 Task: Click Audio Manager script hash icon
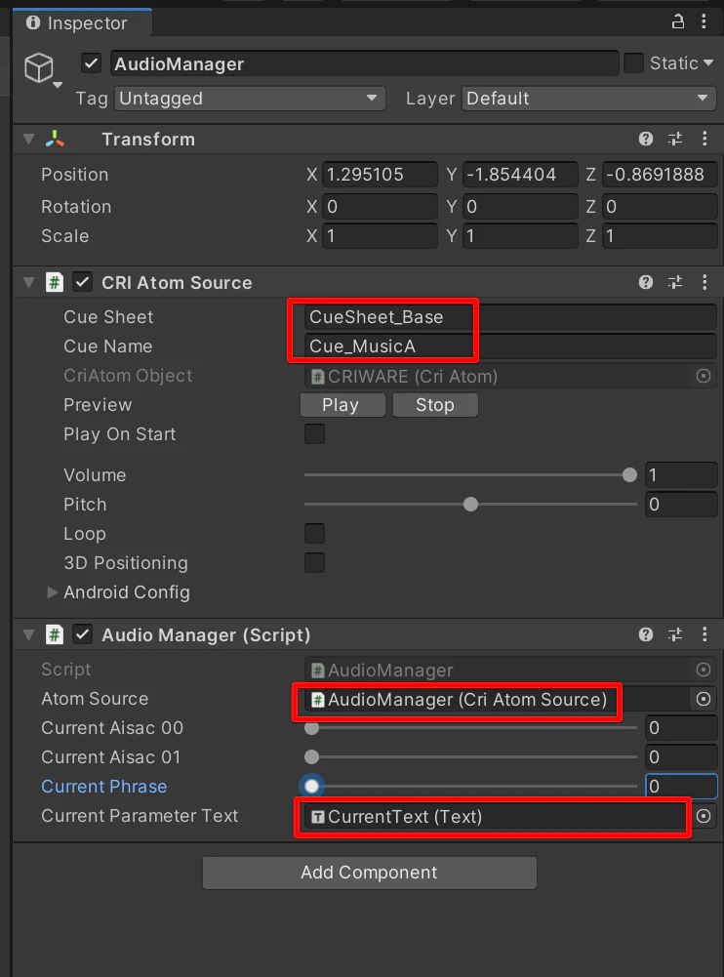pyautogui.click(x=55, y=634)
